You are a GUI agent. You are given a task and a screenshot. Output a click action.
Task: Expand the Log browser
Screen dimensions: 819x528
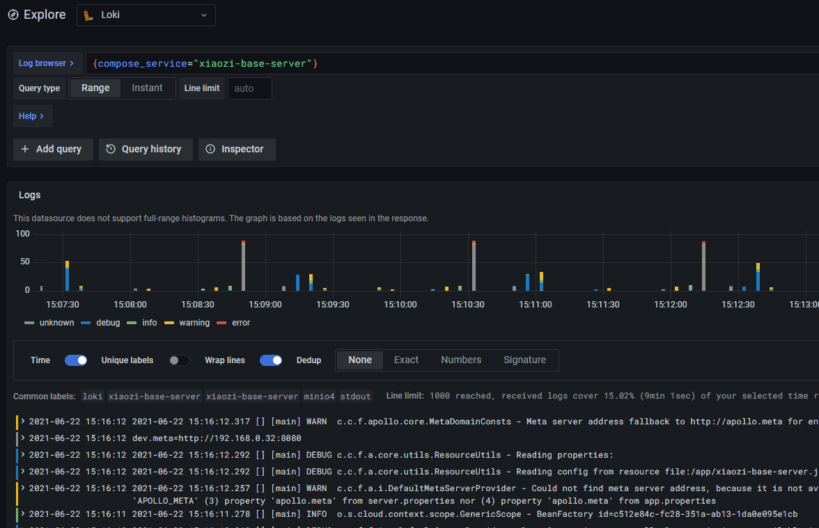(47, 63)
